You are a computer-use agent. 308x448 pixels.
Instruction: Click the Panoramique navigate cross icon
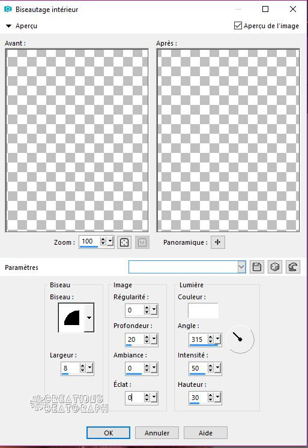pyautogui.click(x=217, y=242)
